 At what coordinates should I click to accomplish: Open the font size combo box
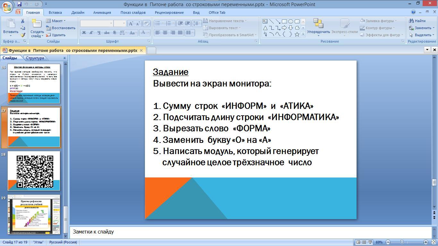119,23
